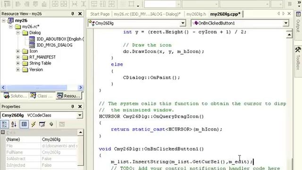
Task: Click Resource View horizontal scrollbar right arrow
Action: [x=81, y=87]
